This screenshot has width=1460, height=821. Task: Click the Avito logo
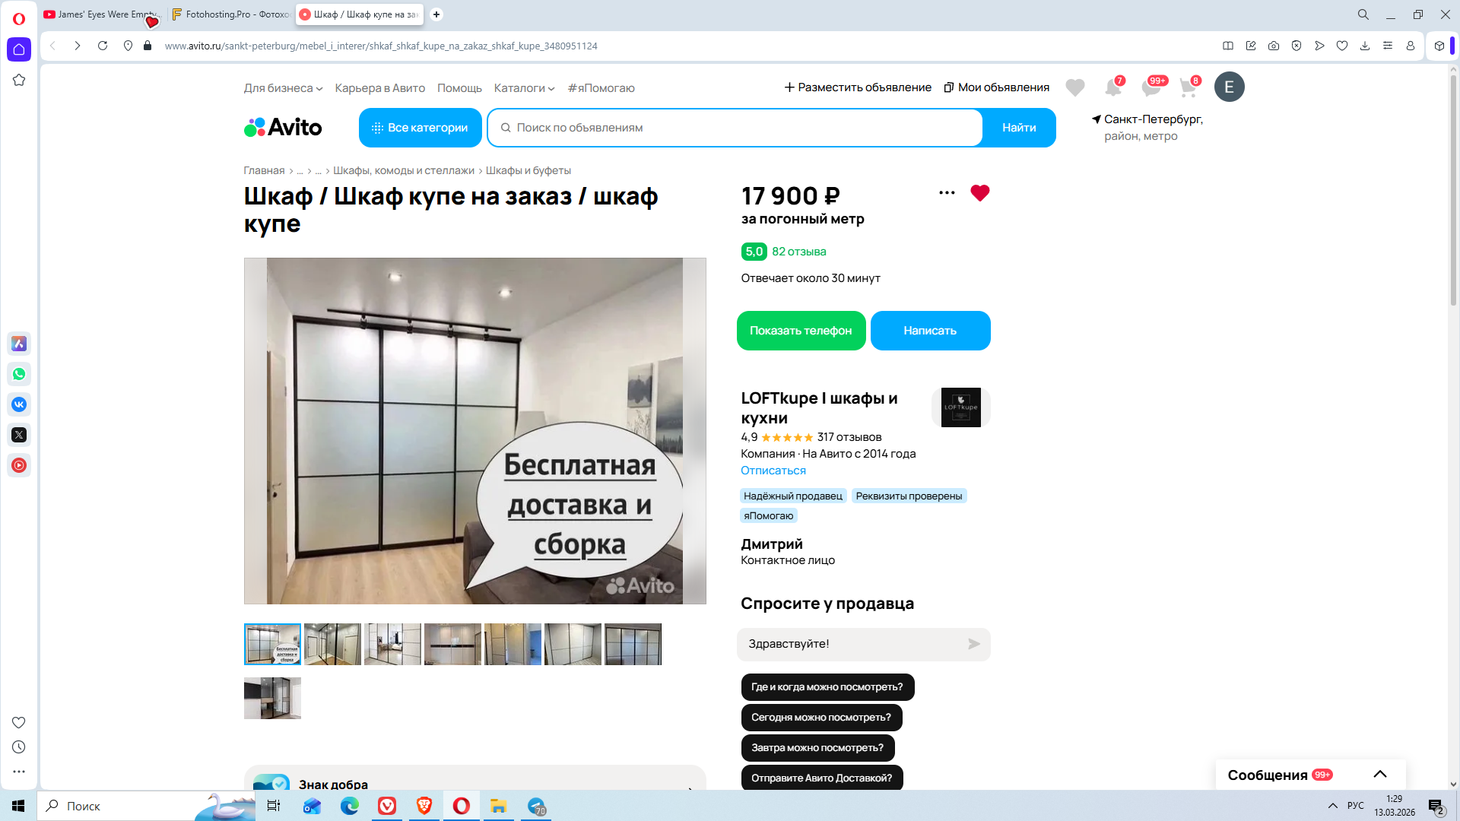[283, 127]
